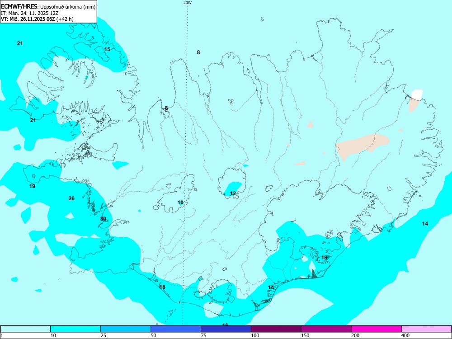Viewport: 452px width, 339px height.
Task: Click the '200' label under the legend bar
Action: [x=355, y=335]
